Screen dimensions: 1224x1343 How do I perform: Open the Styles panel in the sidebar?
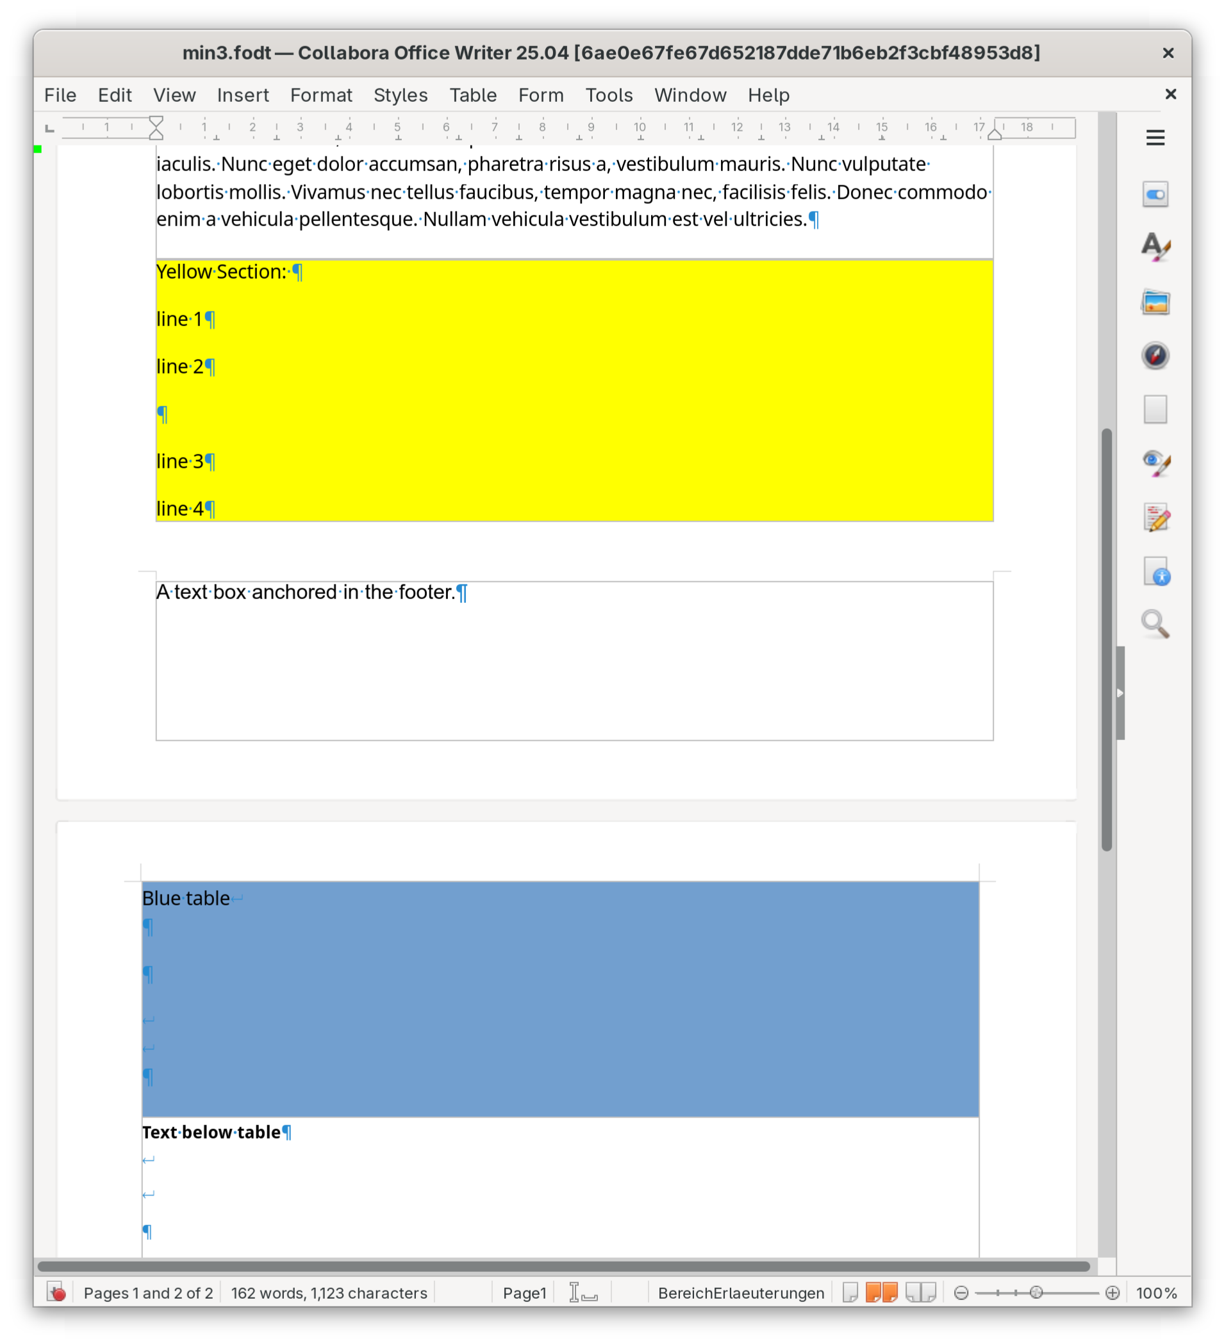(x=1155, y=248)
